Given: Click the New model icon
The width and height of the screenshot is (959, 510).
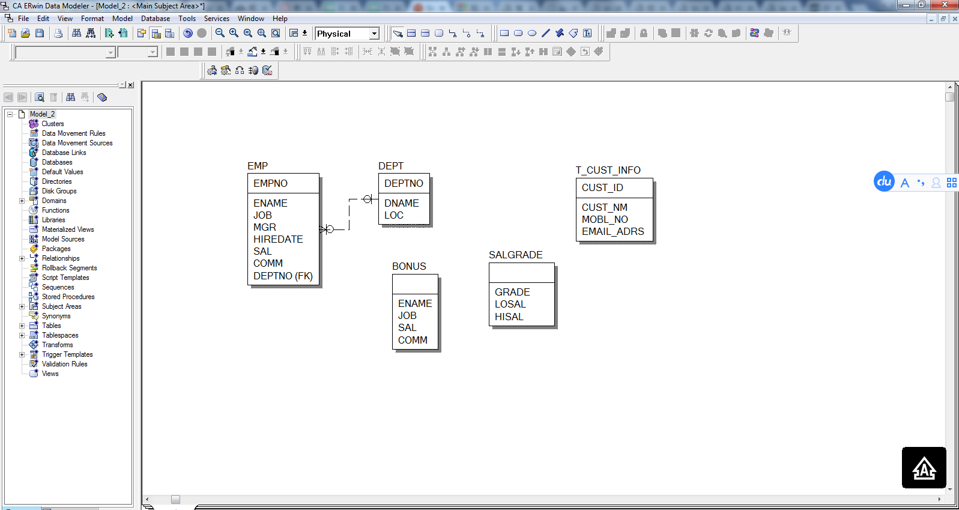Looking at the screenshot, I should coord(11,33).
